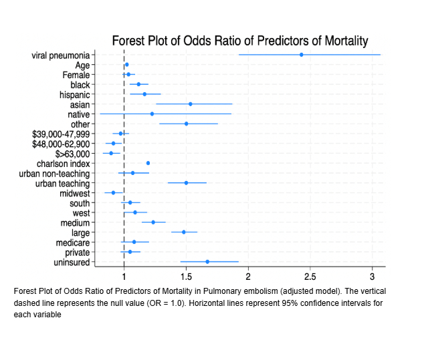
Task: Click the asian odds ratio marker
Action: tap(191, 104)
